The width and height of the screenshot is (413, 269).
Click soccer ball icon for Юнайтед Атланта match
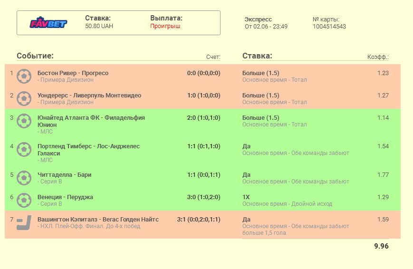coord(24,121)
